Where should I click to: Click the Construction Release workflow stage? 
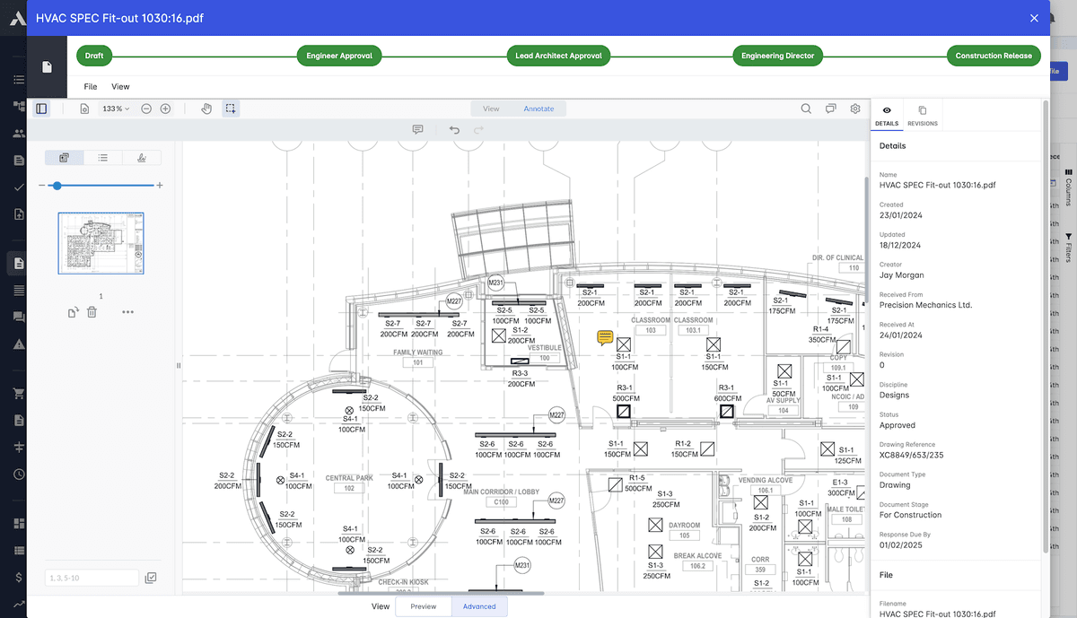click(994, 55)
